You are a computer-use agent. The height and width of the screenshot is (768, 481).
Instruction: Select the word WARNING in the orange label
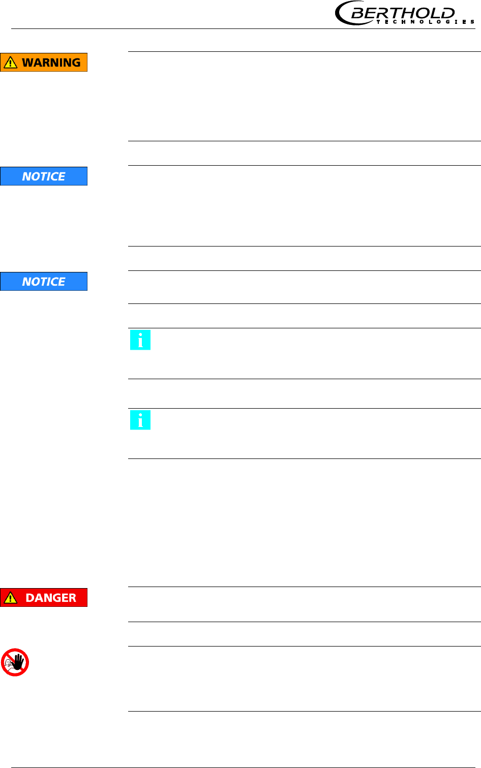click(x=51, y=63)
